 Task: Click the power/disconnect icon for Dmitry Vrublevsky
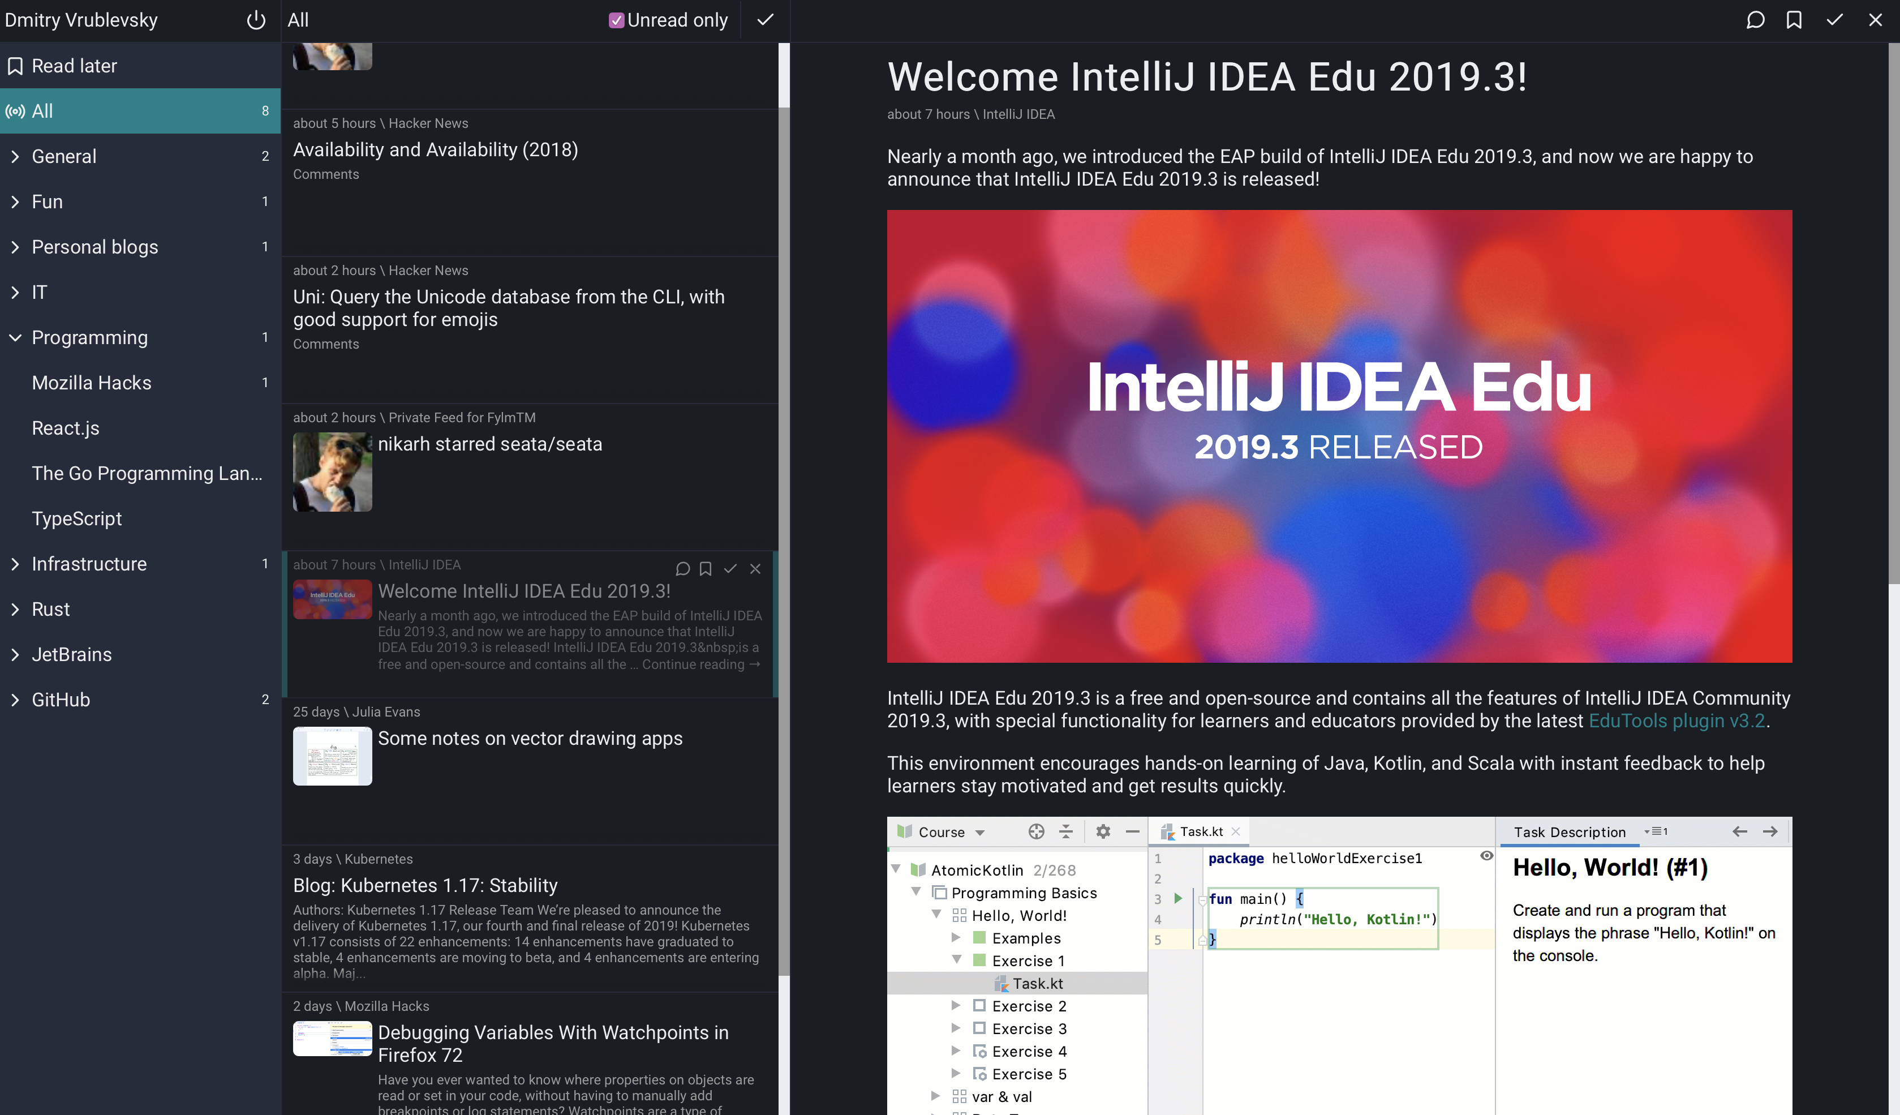[x=253, y=20]
